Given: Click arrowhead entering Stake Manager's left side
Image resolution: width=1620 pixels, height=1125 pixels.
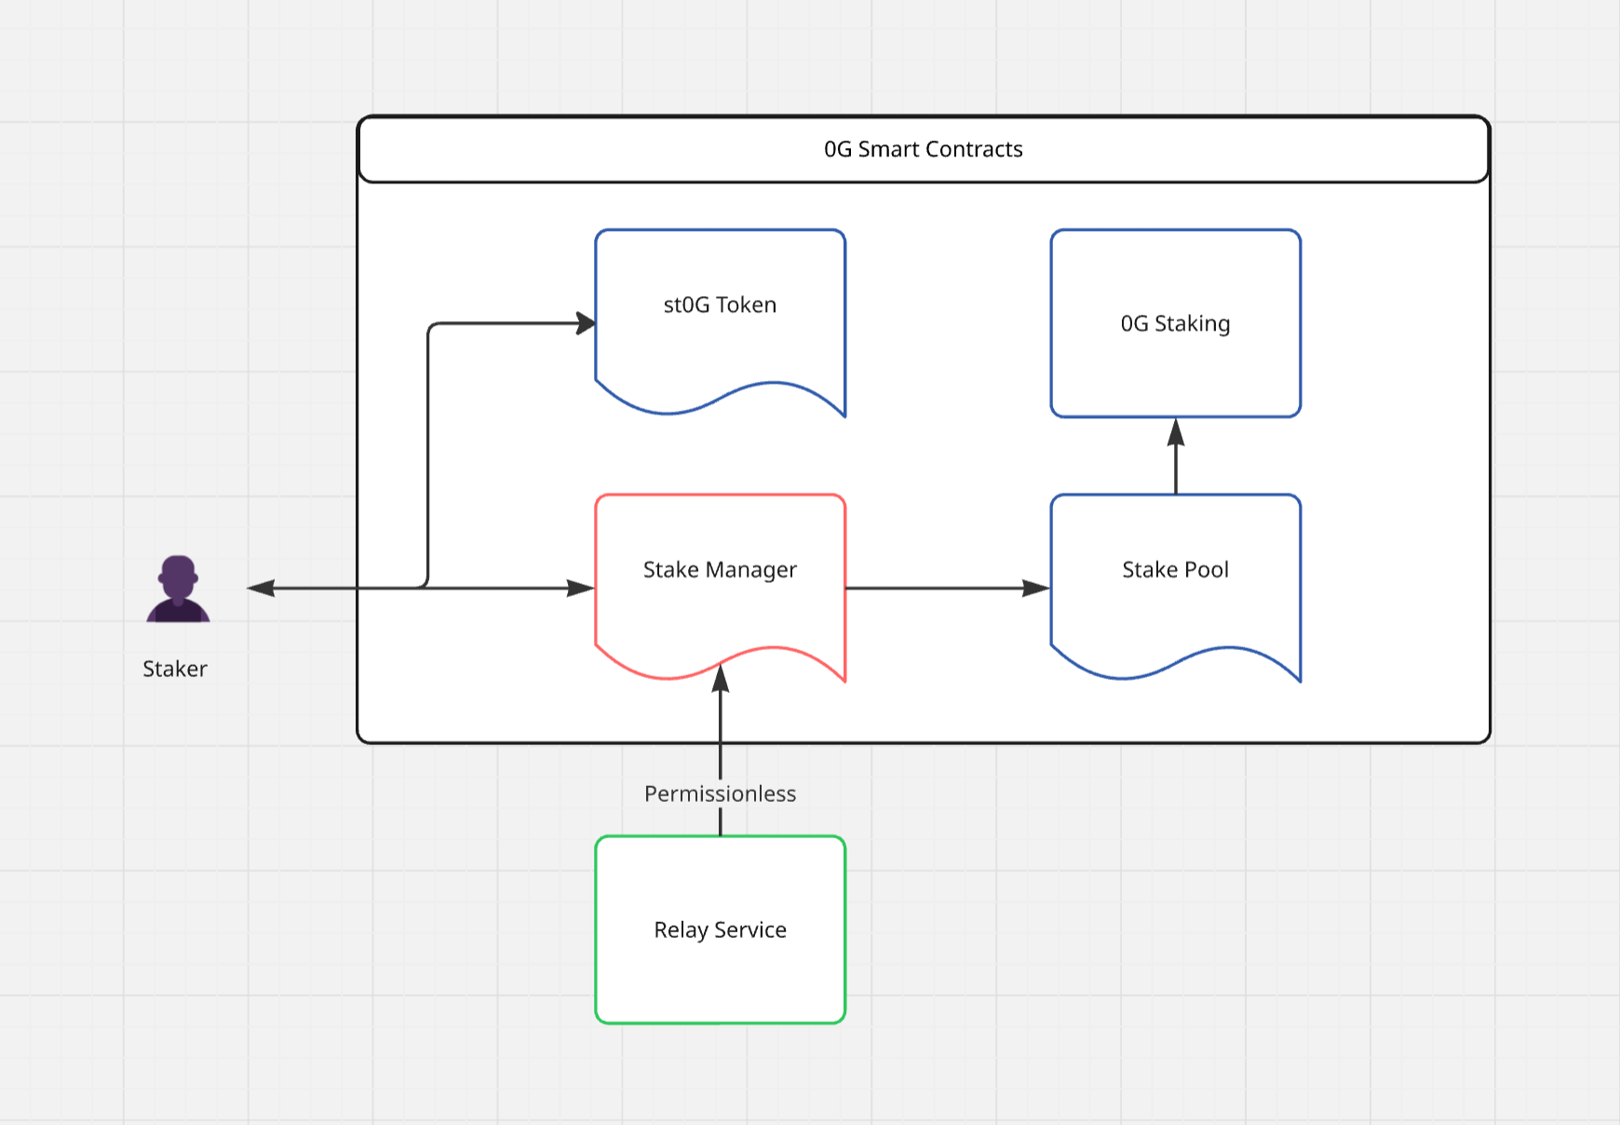Looking at the screenshot, I should [x=581, y=589].
